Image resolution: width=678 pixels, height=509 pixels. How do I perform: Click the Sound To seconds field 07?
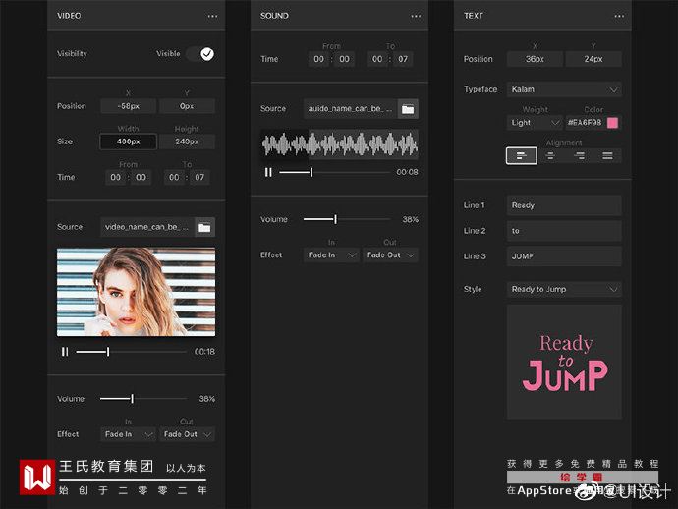[x=403, y=59]
